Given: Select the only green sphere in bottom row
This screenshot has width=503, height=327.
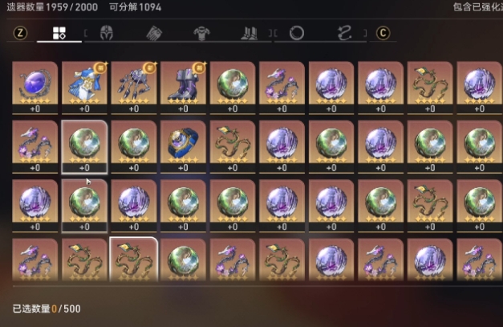Looking at the screenshot, I should coord(183,260).
